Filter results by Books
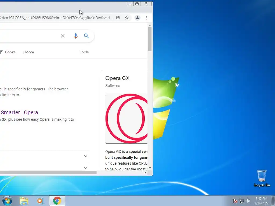Image resolution: width=275 pixels, height=206 pixels. coord(8,52)
